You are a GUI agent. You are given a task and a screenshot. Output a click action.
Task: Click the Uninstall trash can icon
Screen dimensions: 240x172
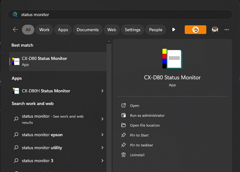point(124,155)
